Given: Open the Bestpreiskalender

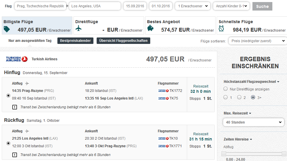Looking at the screenshot, I should click(76, 41).
